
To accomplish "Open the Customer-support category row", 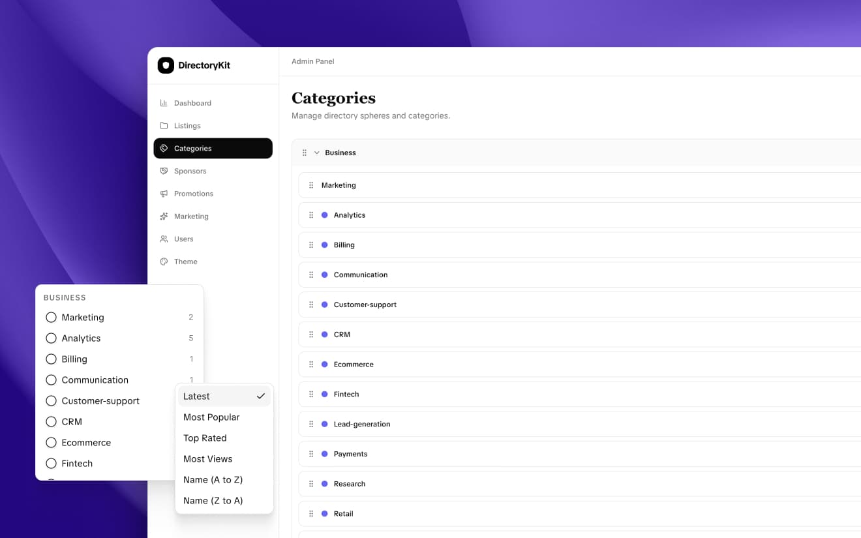I will [365, 305].
